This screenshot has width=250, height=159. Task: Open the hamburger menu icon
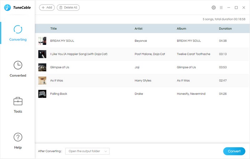[221, 7]
